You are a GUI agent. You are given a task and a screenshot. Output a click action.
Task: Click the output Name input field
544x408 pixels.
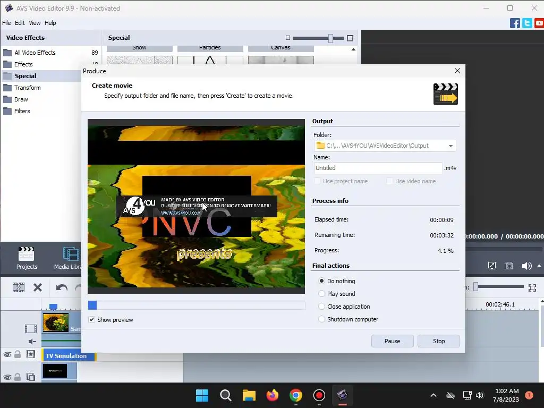378,168
